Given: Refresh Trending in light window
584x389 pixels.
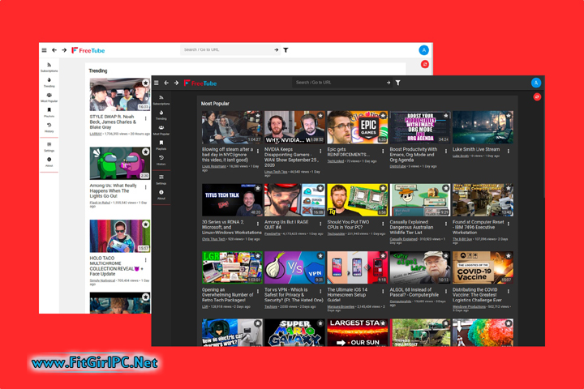Looking at the screenshot, I should (x=425, y=64).
